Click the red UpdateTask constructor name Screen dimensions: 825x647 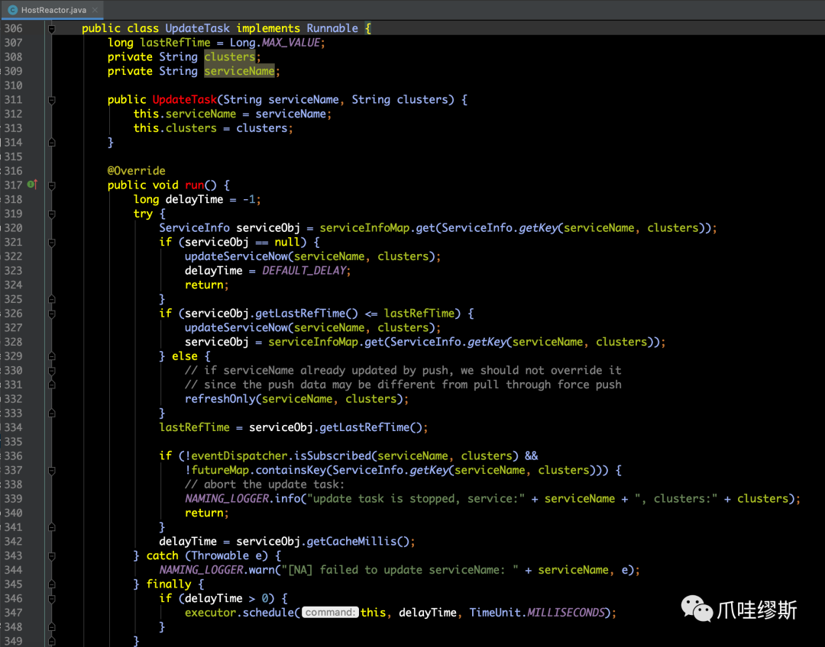pyautogui.click(x=184, y=99)
